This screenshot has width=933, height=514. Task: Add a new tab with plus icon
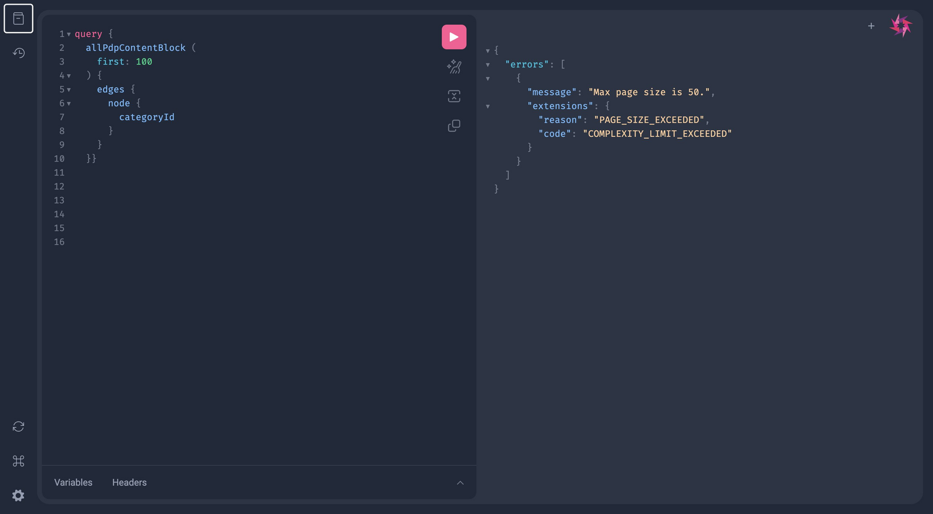coord(871,26)
